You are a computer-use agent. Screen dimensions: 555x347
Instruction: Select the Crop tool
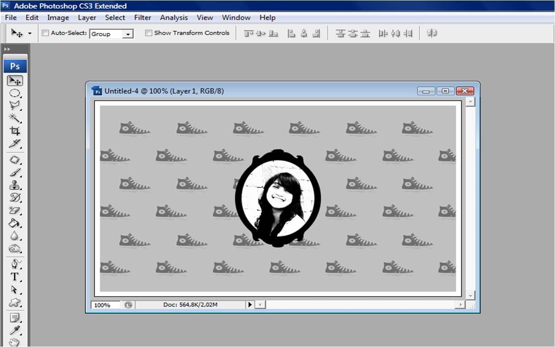click(x=15, y=131)
